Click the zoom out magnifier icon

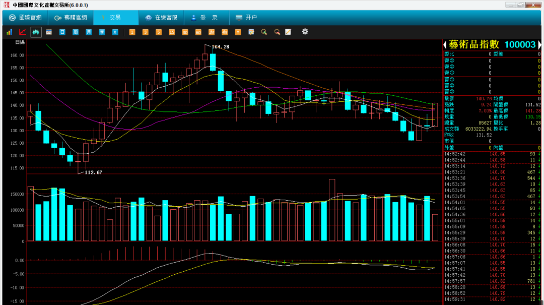click(277, 32)
